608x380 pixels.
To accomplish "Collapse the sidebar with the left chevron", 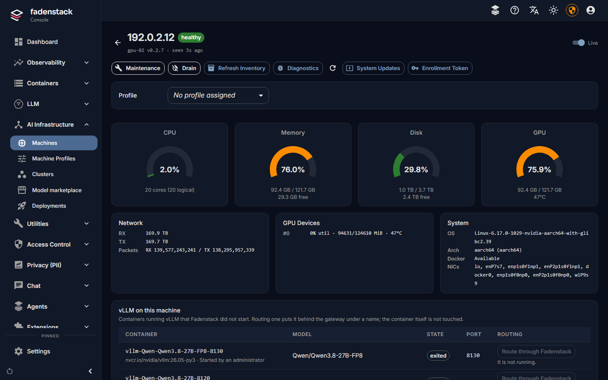I will pyautogui.click(x=90, y=371).
